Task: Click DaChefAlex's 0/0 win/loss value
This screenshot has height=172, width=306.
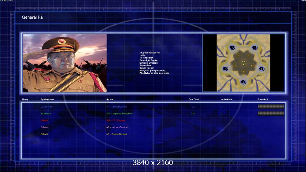Action: (193, 107)
